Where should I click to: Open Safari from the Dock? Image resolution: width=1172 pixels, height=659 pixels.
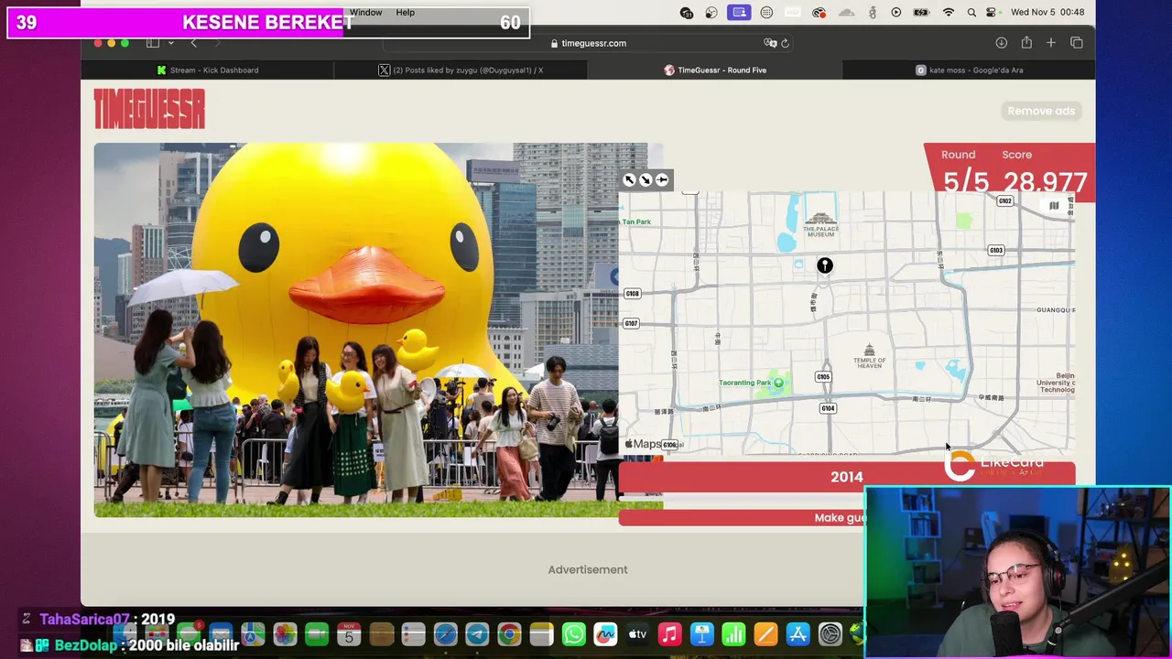coord(445,633)
